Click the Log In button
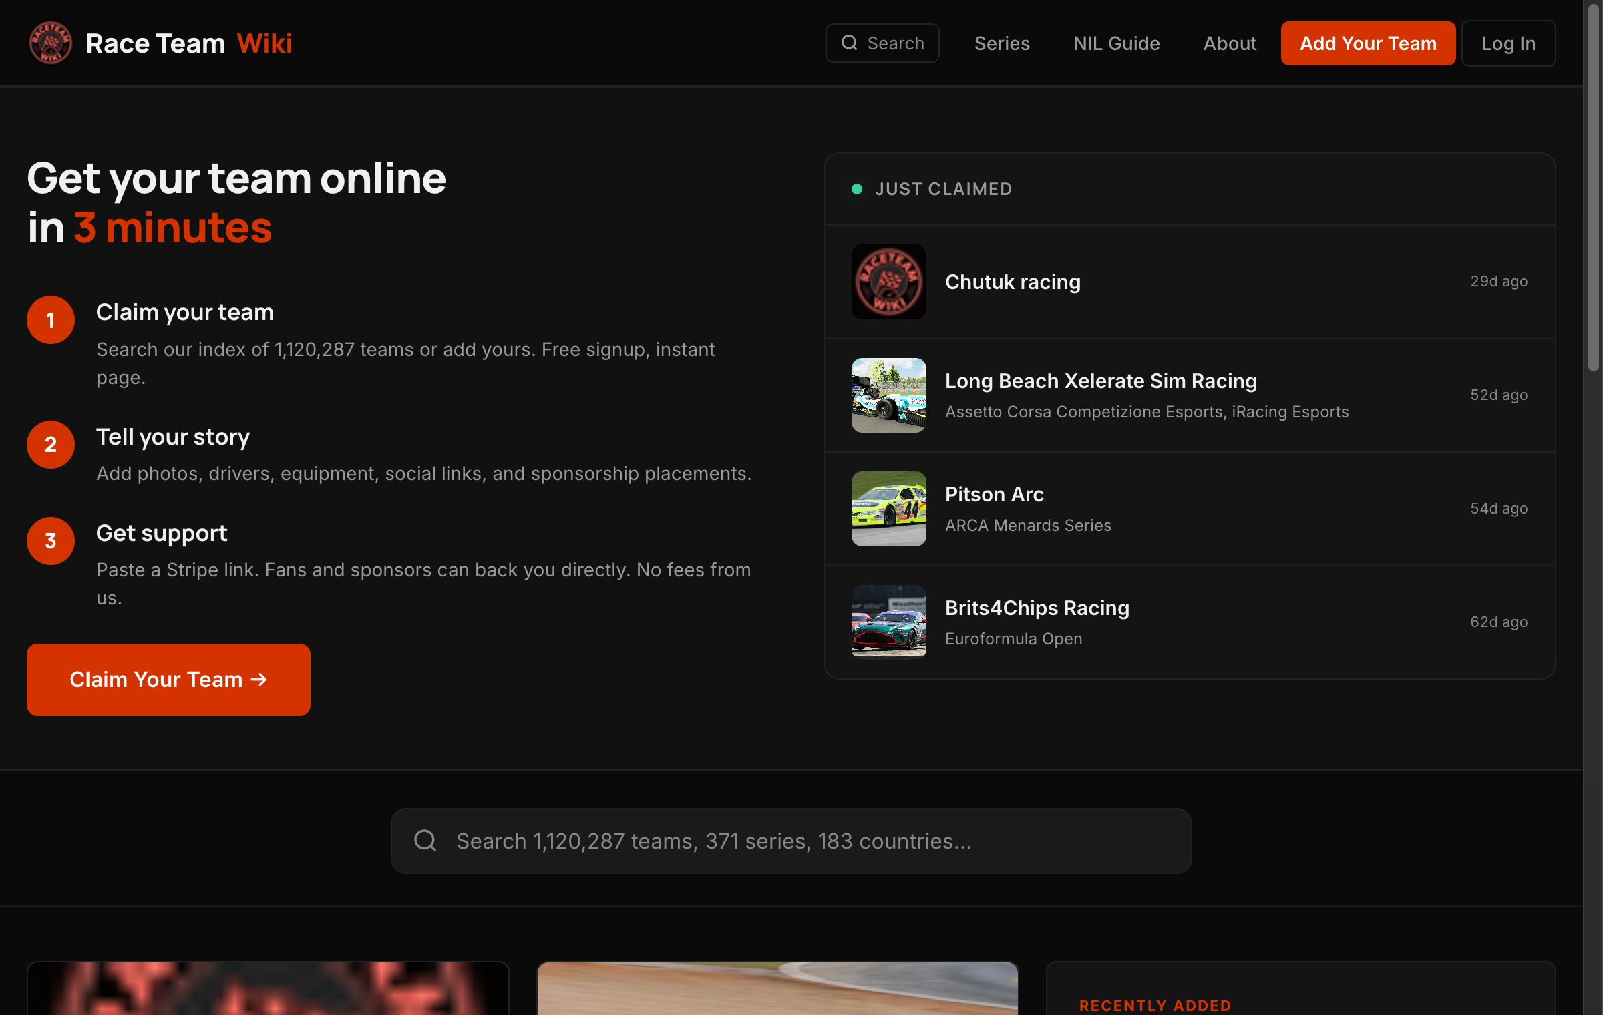1603x1015 pixels. (x=1508, y=43)
